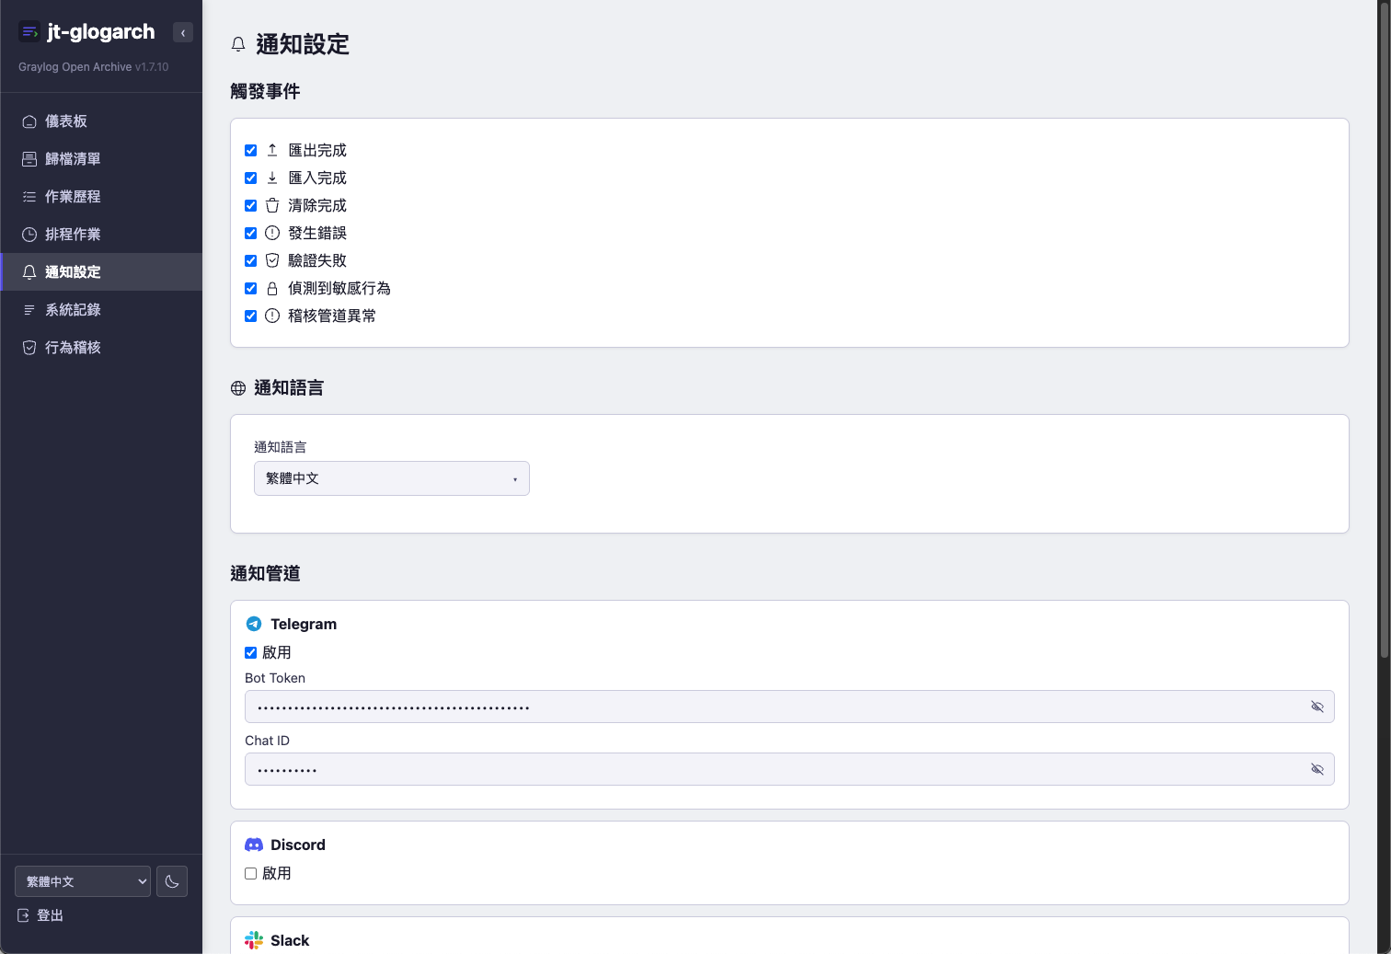Screen dimensions: 1391x954
Task: Open 作業歷程 job history
Action: [x=101, y=197]
